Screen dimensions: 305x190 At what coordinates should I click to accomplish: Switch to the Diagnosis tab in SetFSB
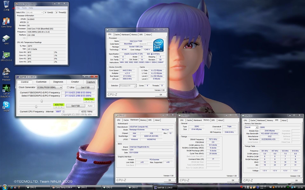58,82
